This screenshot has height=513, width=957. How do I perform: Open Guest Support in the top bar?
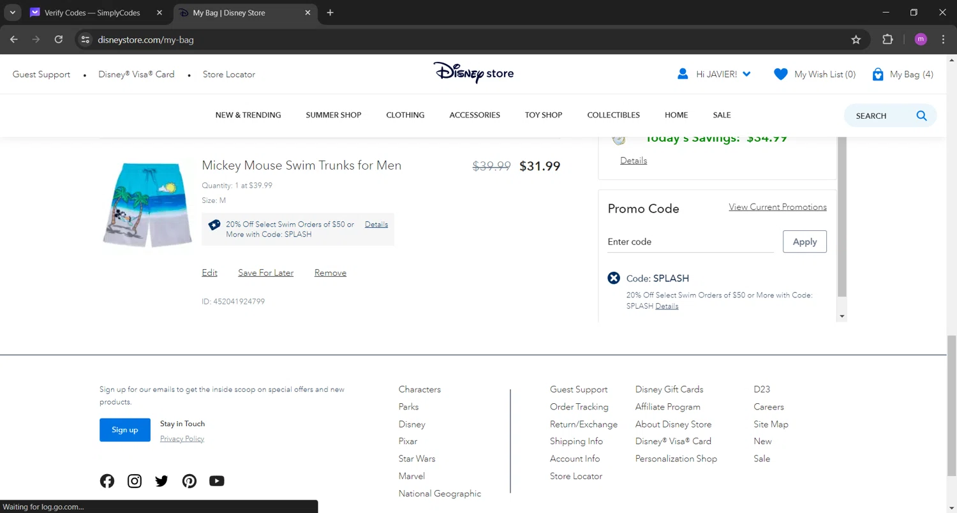(x=41, y=75)
